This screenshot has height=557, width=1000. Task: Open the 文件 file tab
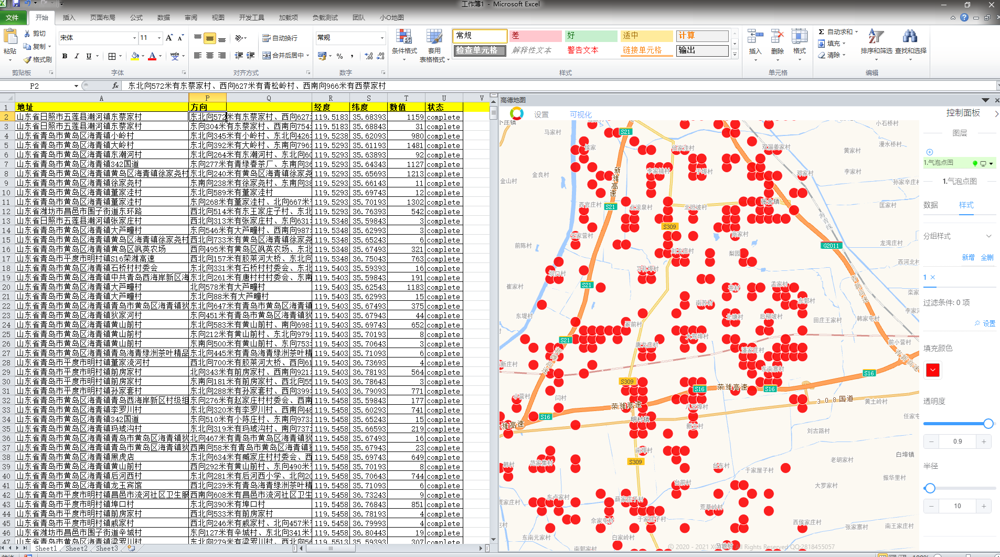coord(12,17)
